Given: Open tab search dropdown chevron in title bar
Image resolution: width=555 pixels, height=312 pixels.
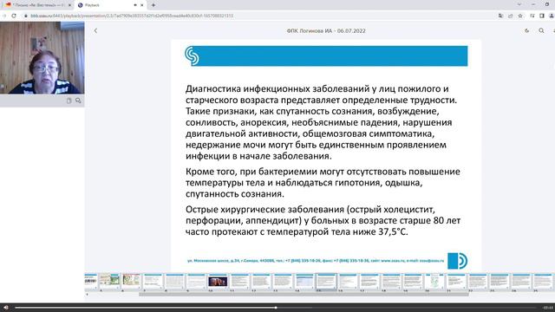Looking at the screenshot, I should tap(519, 4).
